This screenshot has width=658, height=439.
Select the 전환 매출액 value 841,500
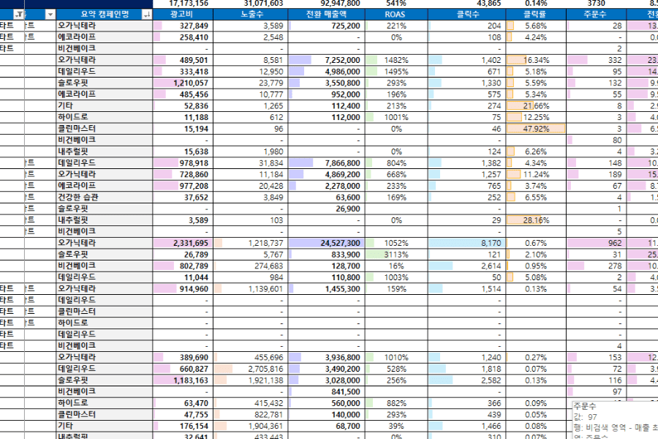(327, 391)
